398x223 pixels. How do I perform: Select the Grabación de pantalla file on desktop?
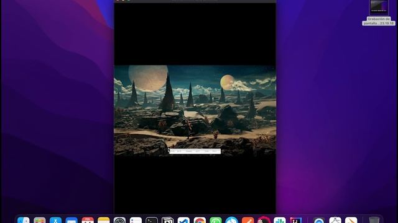(x=379, y=12)
